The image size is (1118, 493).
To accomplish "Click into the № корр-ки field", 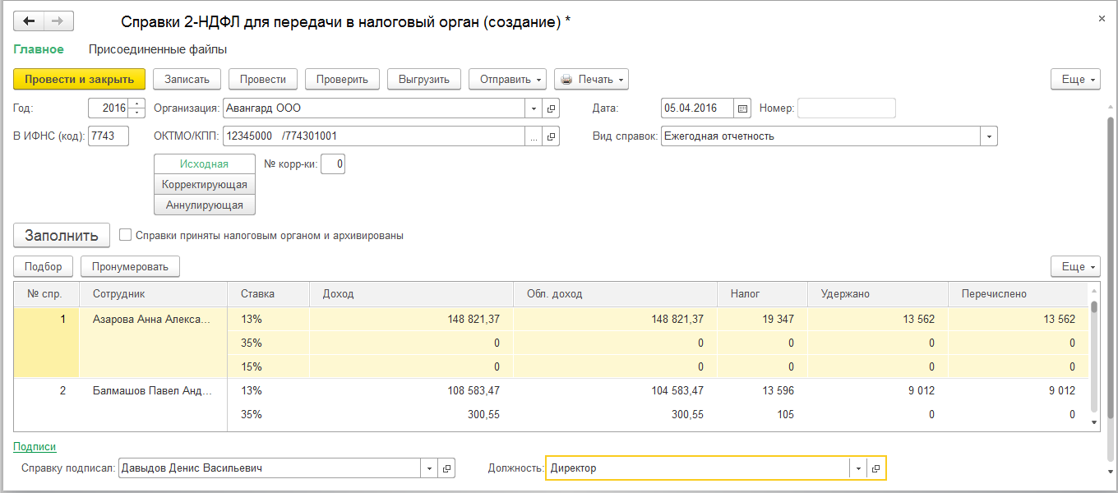I will click(333, 164).
